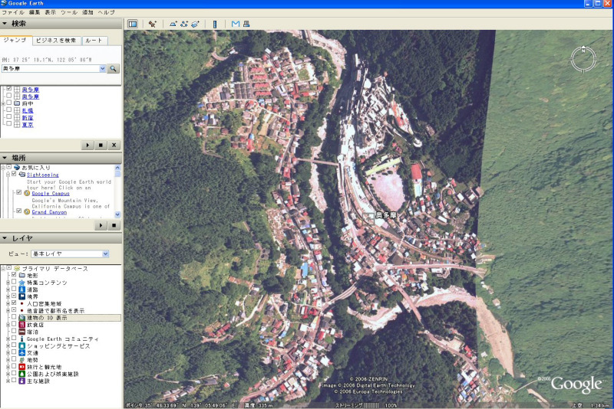Image resolution: width=614 pixels, height=409 pixels.
Task: Click the print toolbar icon
Action: [x=246, y=24]
